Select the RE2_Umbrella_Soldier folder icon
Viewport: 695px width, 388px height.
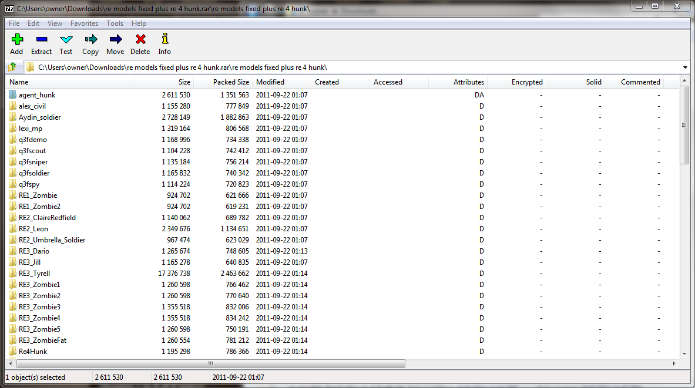(12, 239)
